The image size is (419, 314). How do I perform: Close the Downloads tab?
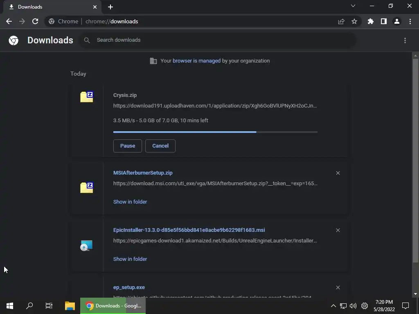[x=95, y=7]
